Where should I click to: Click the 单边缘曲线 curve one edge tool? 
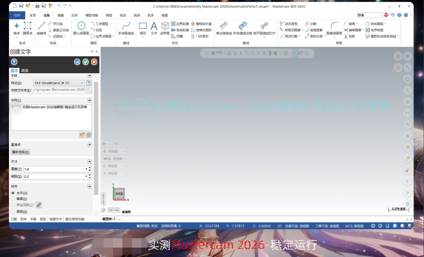pos(224,29)
